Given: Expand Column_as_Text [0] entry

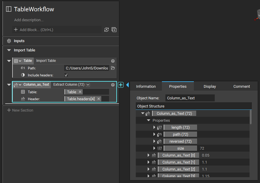Looking at the screenshot, I should 148,155.
